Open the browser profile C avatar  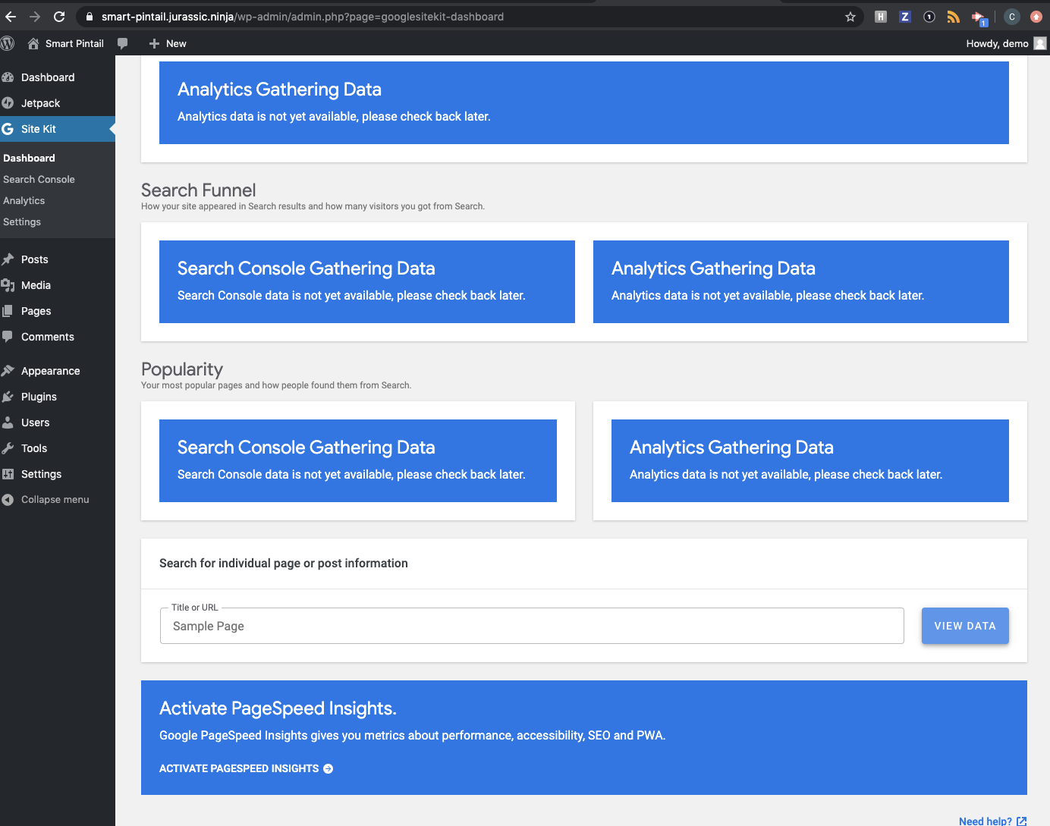pyautogui.click(x=1011, y=17)
